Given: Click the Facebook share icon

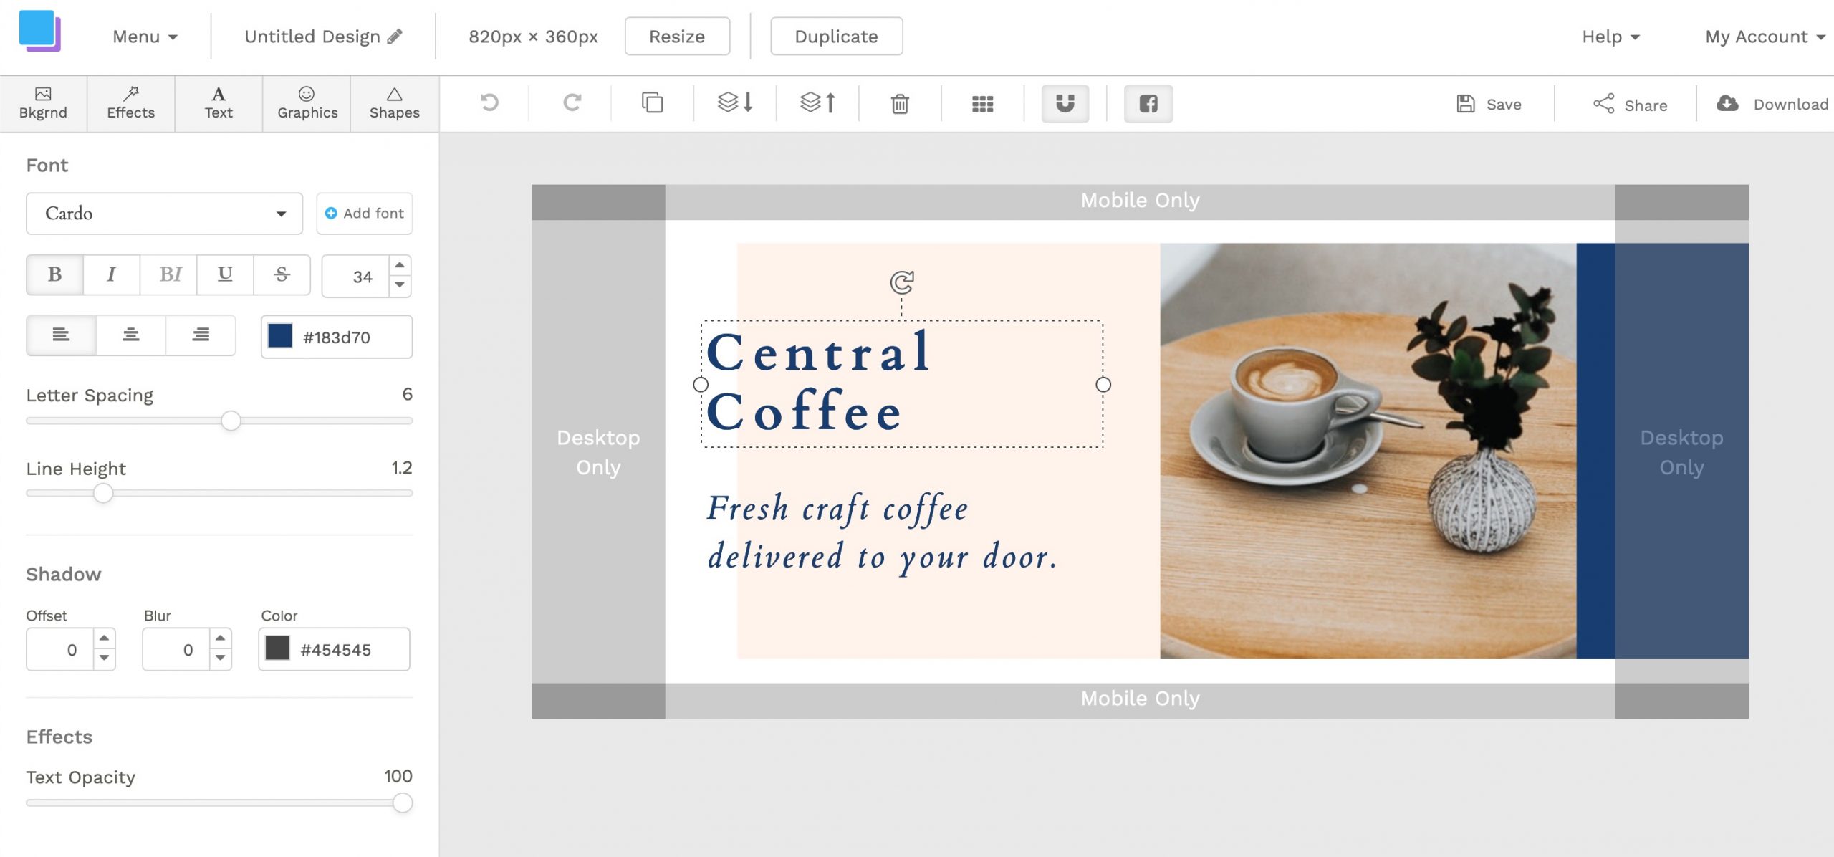Looking at the screenshot, I should (x=1148, y=104).
